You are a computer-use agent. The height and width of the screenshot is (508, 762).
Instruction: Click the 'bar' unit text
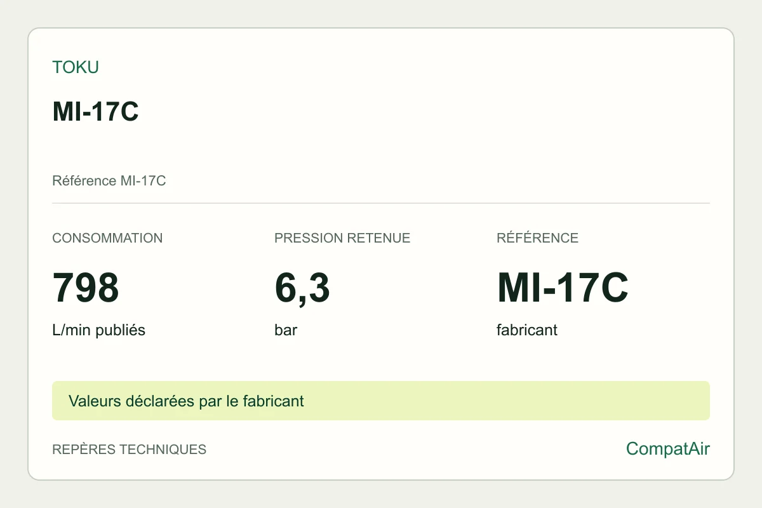[x=286, y=330]
